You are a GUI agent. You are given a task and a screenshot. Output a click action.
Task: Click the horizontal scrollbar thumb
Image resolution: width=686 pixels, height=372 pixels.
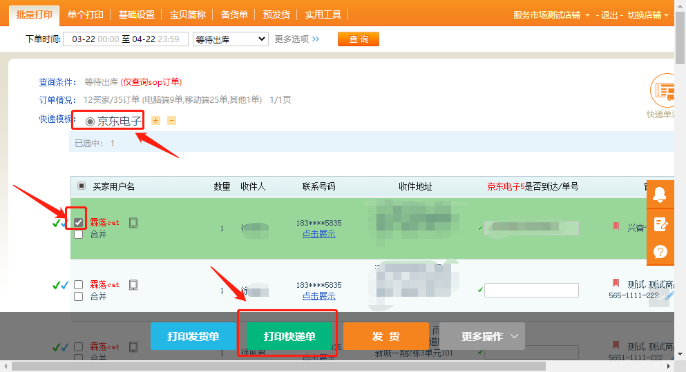278,366
